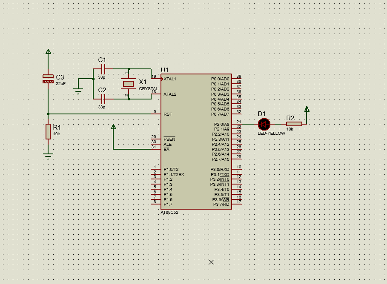
Task: Click the P3.0/RXD pin 10
Action: [236, 169]
